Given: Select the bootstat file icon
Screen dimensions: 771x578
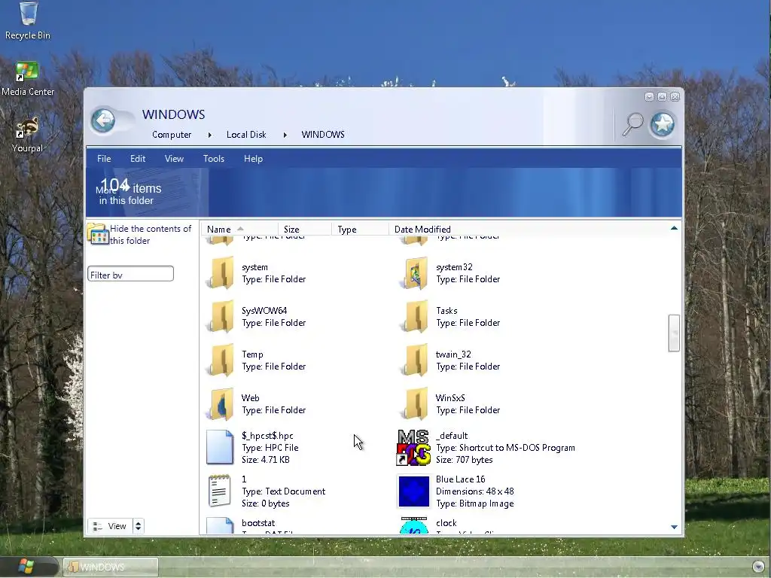Looking at the screenshot, I should coord(220,525).
